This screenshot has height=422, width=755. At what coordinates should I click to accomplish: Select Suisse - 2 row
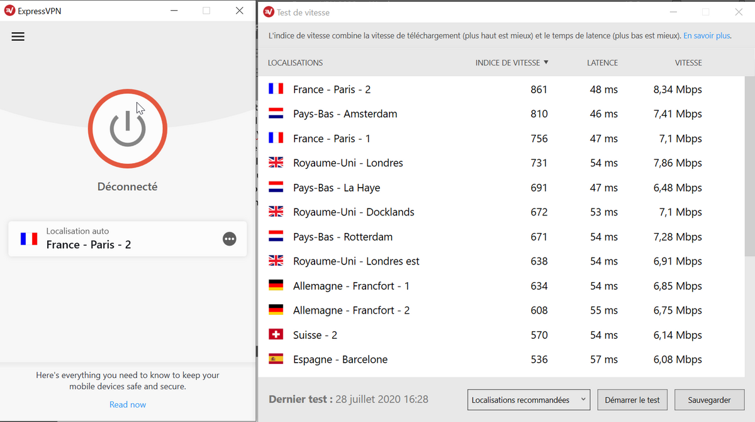[x=501, y=335]
